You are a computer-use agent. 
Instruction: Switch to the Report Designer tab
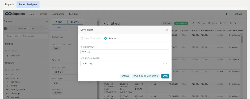[x=28, y=5]
